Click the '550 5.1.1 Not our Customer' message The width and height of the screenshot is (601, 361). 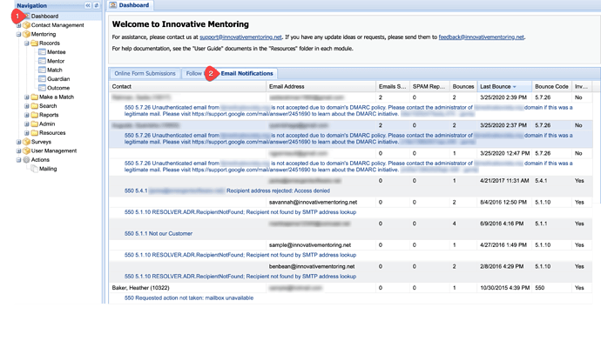click(x=159, y=233)
